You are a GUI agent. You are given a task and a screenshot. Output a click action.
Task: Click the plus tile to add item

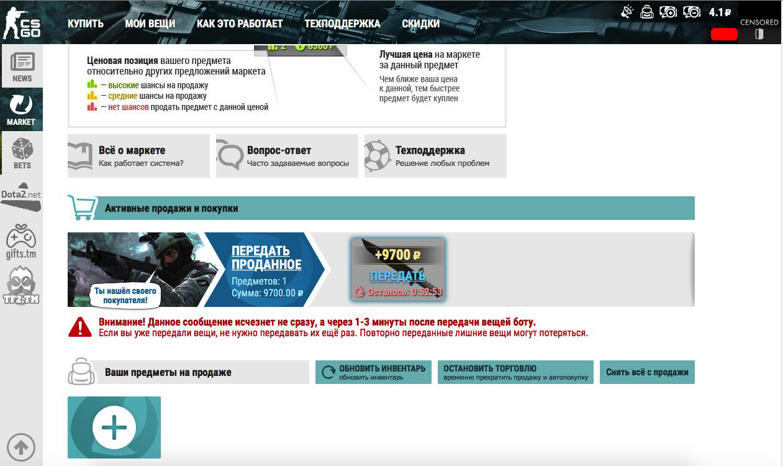click(x=114, y=427)
